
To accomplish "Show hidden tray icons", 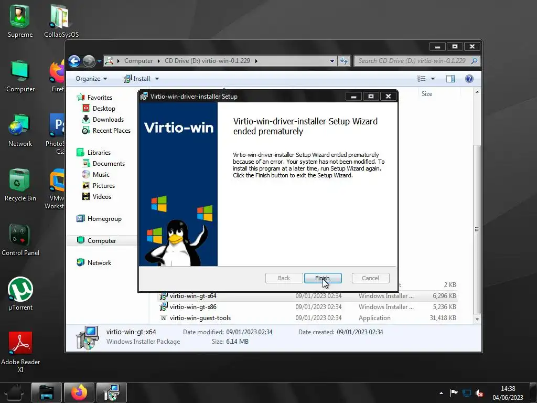I will point(441,393).
